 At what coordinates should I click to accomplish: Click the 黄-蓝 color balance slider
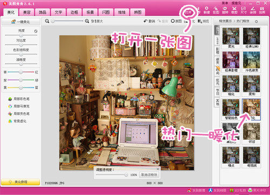pyautogui.click(x=21, y=88)
